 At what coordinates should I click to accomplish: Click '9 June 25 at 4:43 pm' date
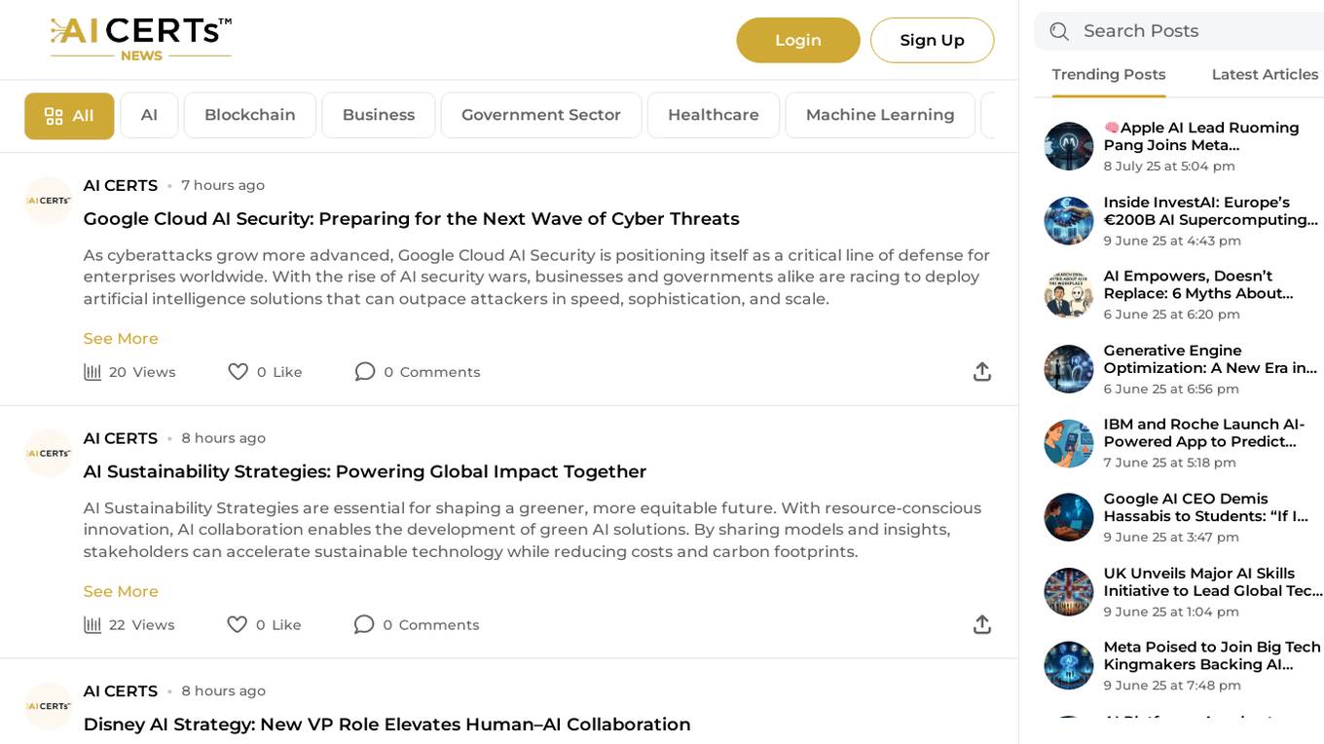click(1172, 241)
